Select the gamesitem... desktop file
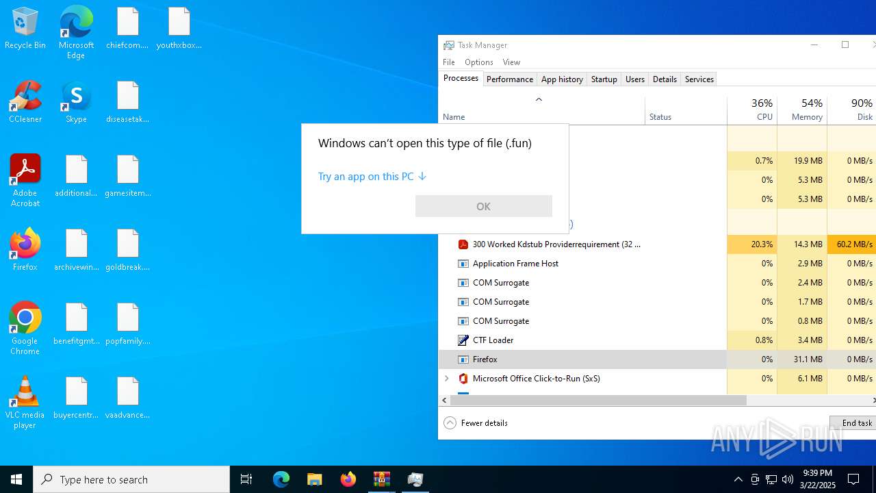 [x=127, y=177]
